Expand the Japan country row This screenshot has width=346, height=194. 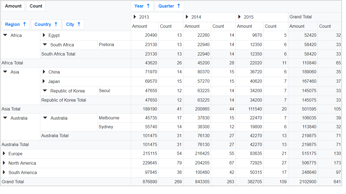[44, 81]
